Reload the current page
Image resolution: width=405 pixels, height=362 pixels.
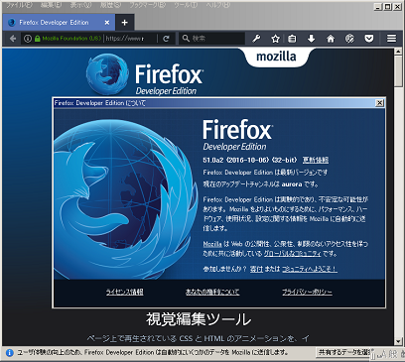pyautogui.click(x=166, y=39)
